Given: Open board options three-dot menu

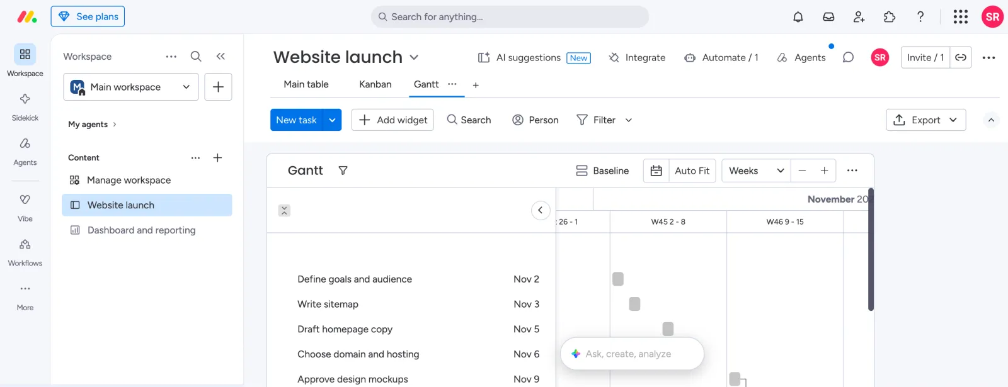Looking at the screenshot, I should (x=988, y=57).
